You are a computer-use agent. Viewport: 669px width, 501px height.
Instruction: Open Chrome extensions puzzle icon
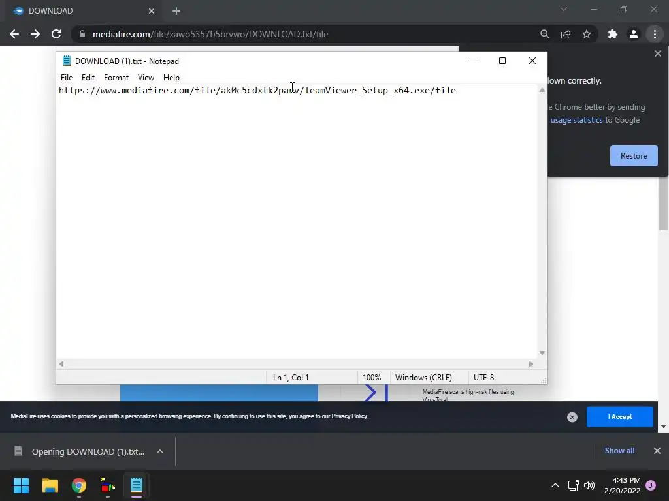613,34
